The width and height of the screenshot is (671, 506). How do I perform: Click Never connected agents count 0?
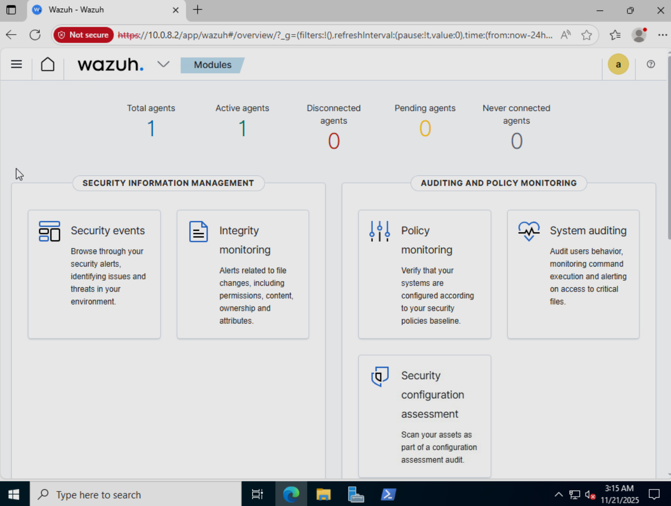coord(516,141)
